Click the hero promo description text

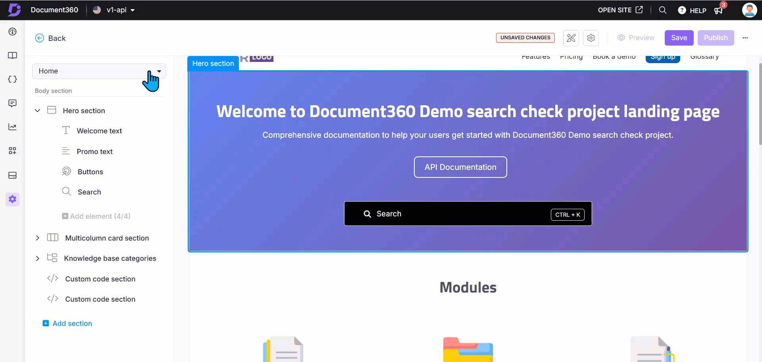click(468, 135)
